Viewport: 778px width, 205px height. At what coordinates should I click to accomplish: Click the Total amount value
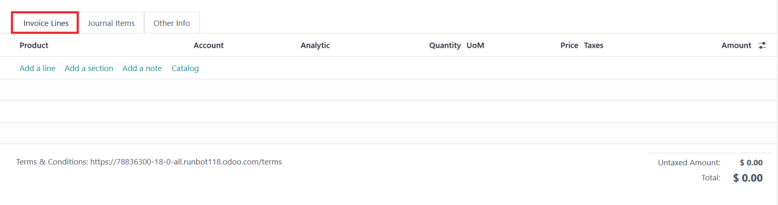(x=747, y=178)
